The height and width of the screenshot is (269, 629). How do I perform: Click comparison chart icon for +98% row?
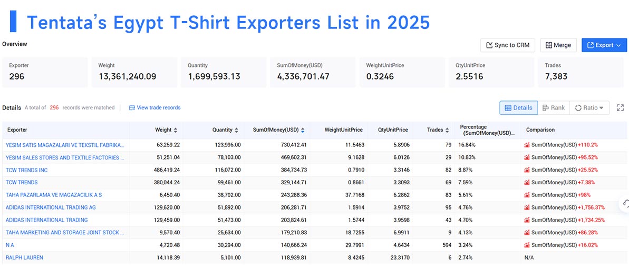click(x=527, y=195)
